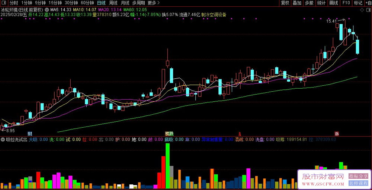372x190 pixels.
Task: Add stock via +自 button
Action: click(x=368, y=3)
